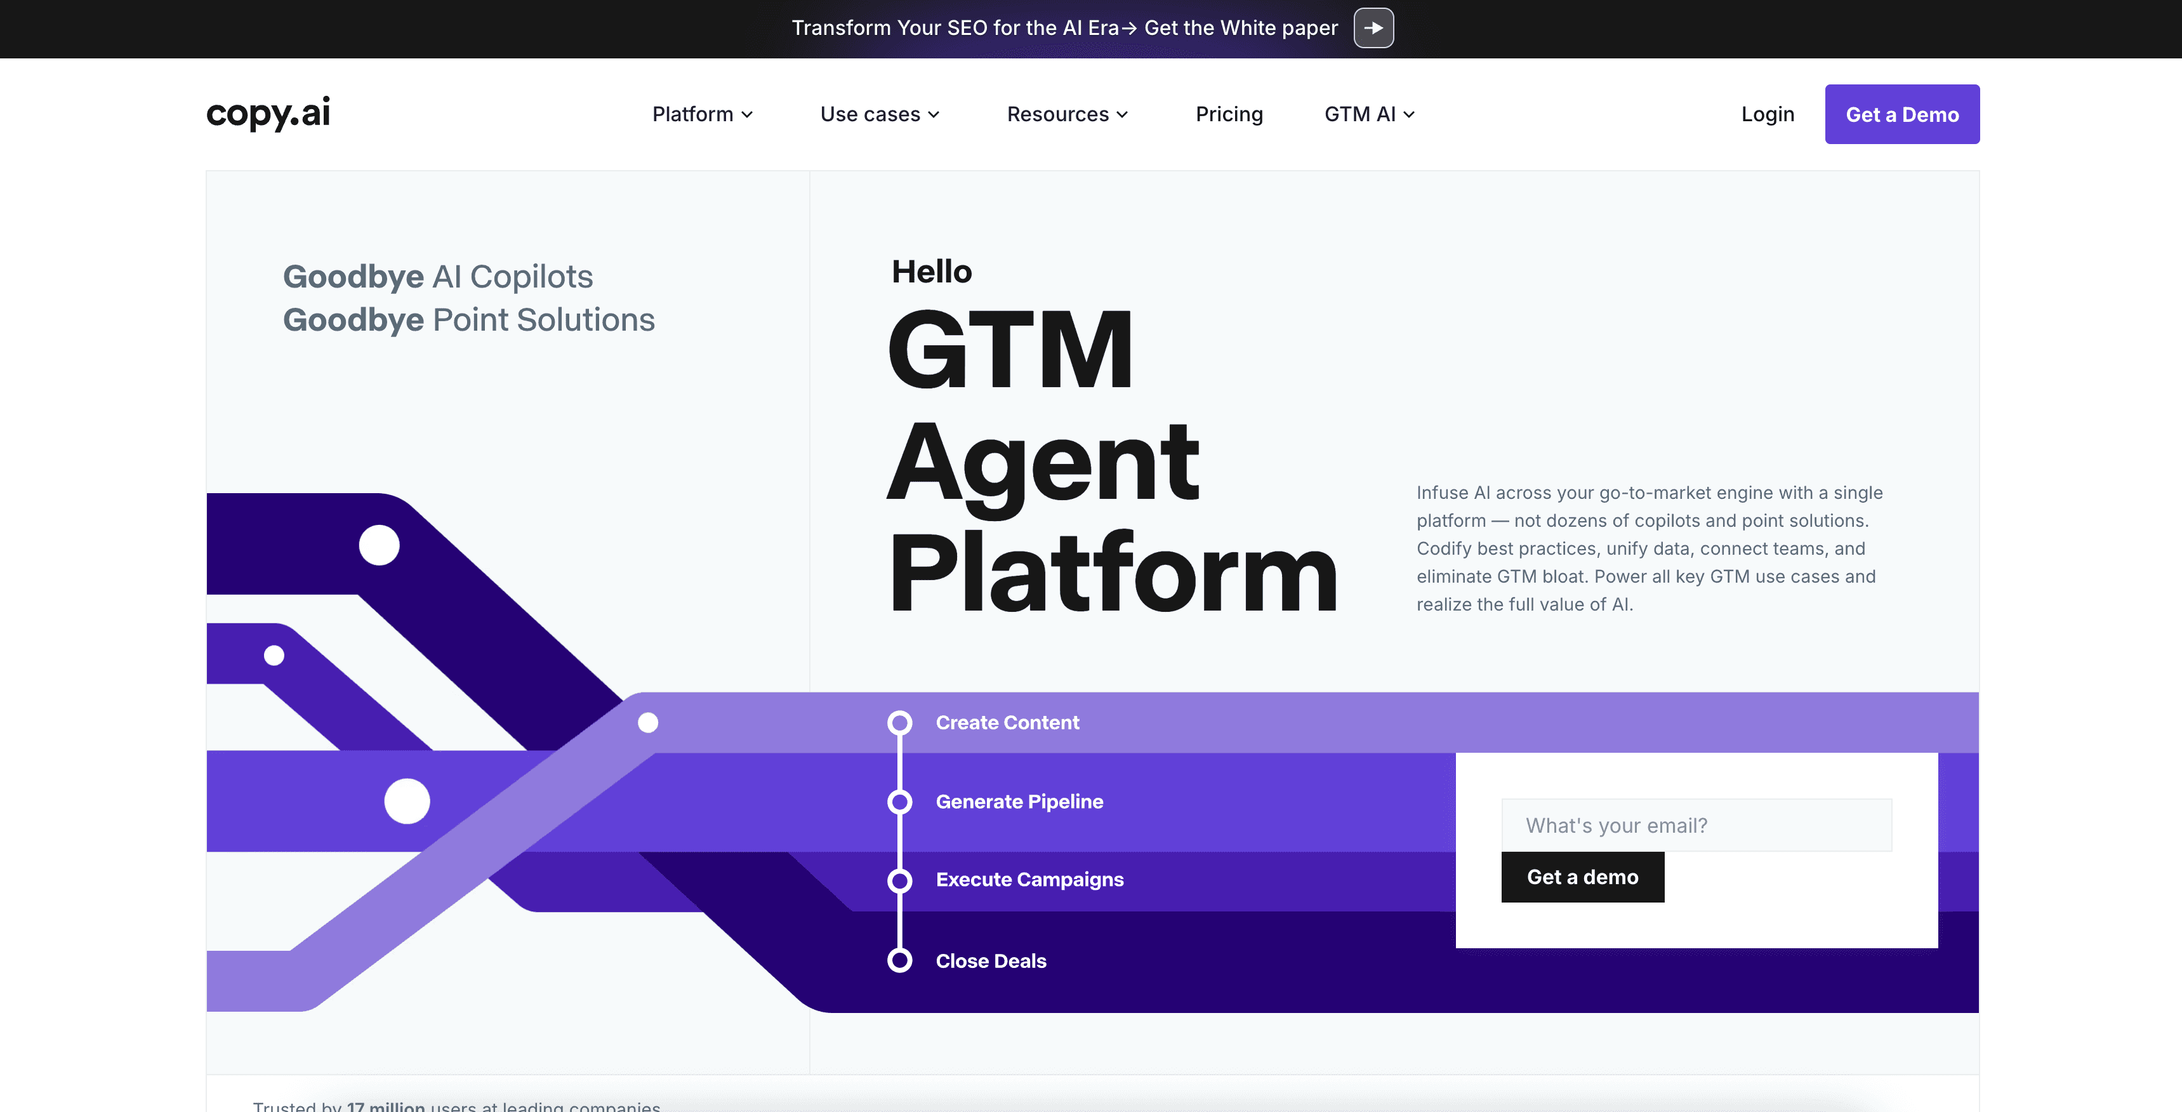Image resolution: width=2182 pixels, height=1112 pixels.
Task: Click the copy.ai logo
Action: 268,114
